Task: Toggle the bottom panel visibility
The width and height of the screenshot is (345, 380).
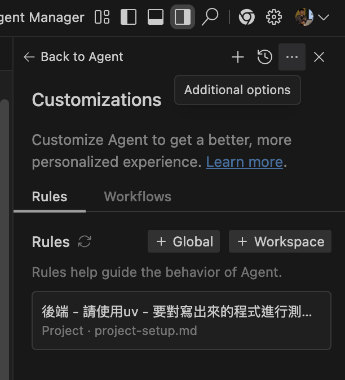Action: point(156,17)
